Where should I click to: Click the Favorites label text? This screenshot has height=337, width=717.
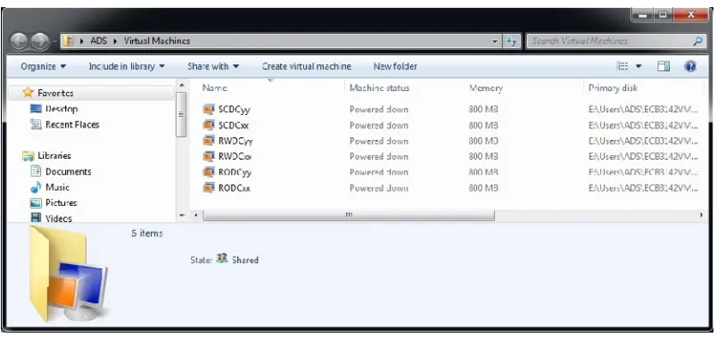tap(55, 93)
